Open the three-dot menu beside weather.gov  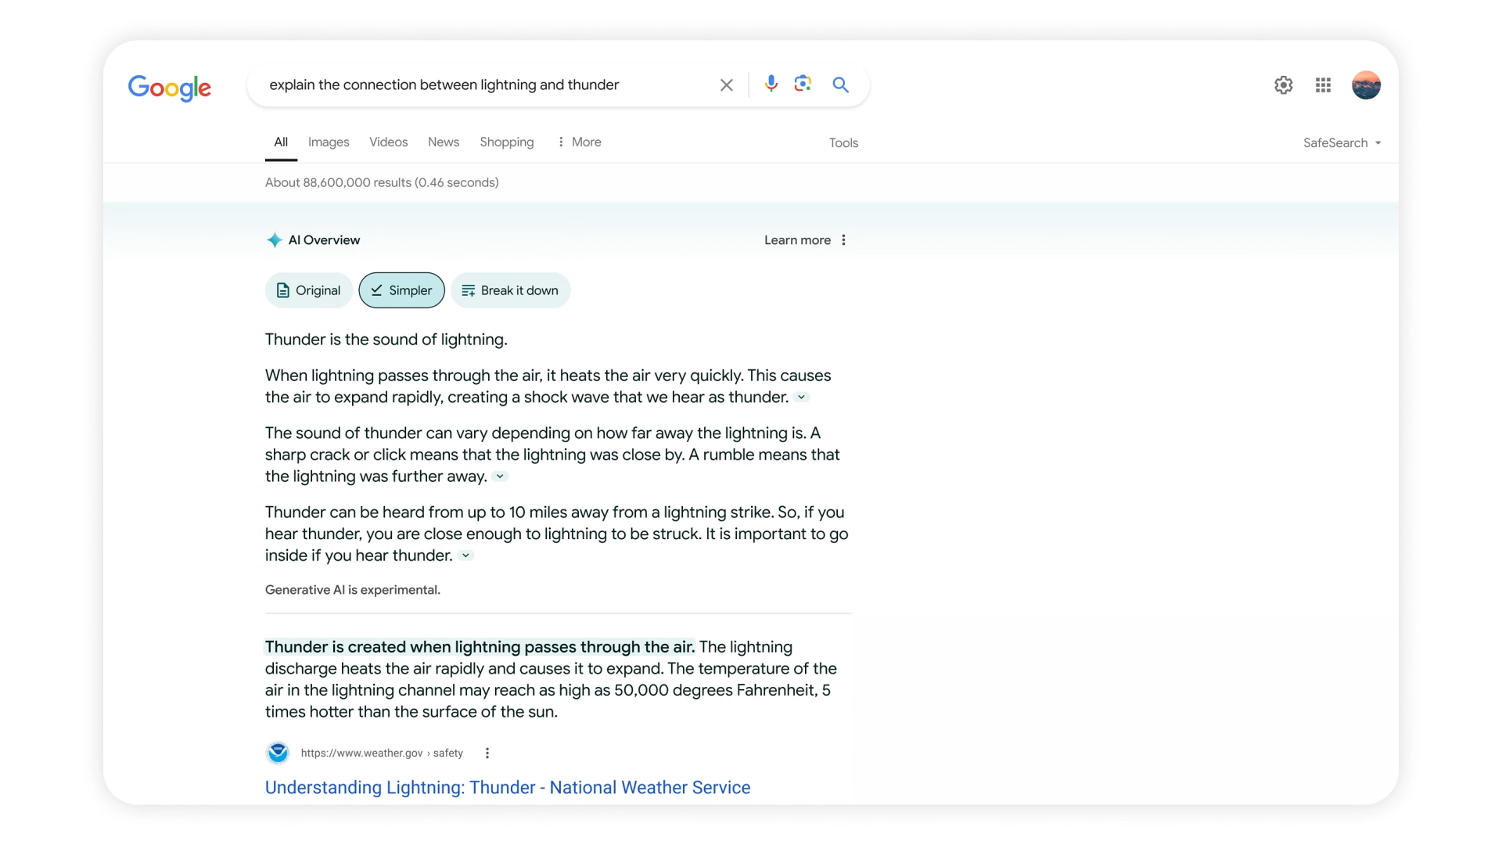pyautogui.click(x=487, y=753)
